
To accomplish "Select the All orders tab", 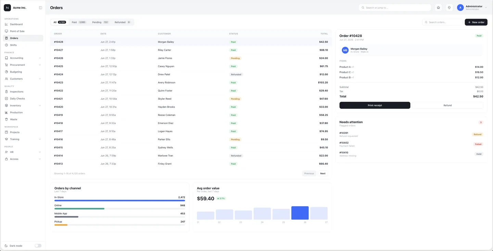I will (x=60, y=22).
